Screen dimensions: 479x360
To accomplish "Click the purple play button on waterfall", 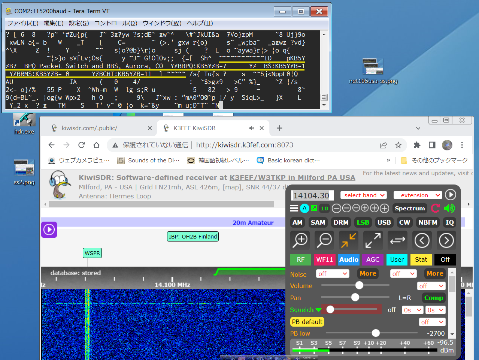I will [49, 229].
